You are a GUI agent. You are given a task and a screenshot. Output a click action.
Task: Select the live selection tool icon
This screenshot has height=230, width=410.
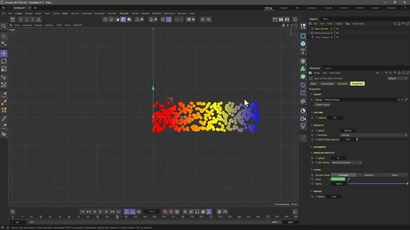(4, 36)
